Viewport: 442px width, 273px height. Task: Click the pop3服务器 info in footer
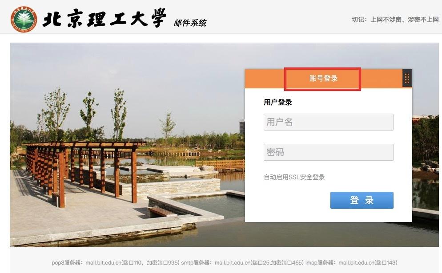116,263
